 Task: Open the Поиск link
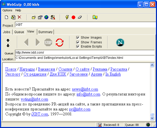11,69
